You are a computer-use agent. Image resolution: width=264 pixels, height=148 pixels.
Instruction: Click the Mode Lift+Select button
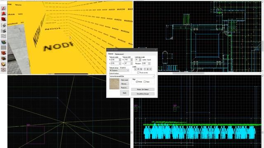coord(143,90)
